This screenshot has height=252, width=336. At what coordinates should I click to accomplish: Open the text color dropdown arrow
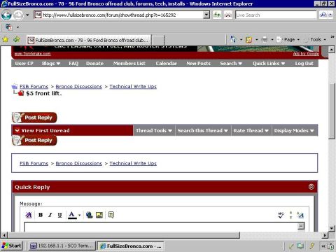(79, 215)
